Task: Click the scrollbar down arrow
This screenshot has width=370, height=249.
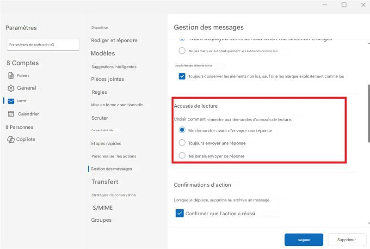Action: [369, 223]
